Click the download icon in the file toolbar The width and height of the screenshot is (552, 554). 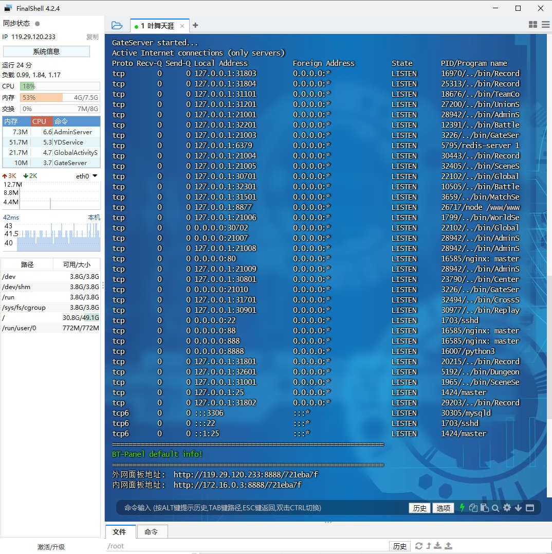[438, 546]
